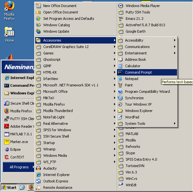This screenshot has height=192, width=193.
Task: Open the IrfanView folder entry
Action: [76, 79]
